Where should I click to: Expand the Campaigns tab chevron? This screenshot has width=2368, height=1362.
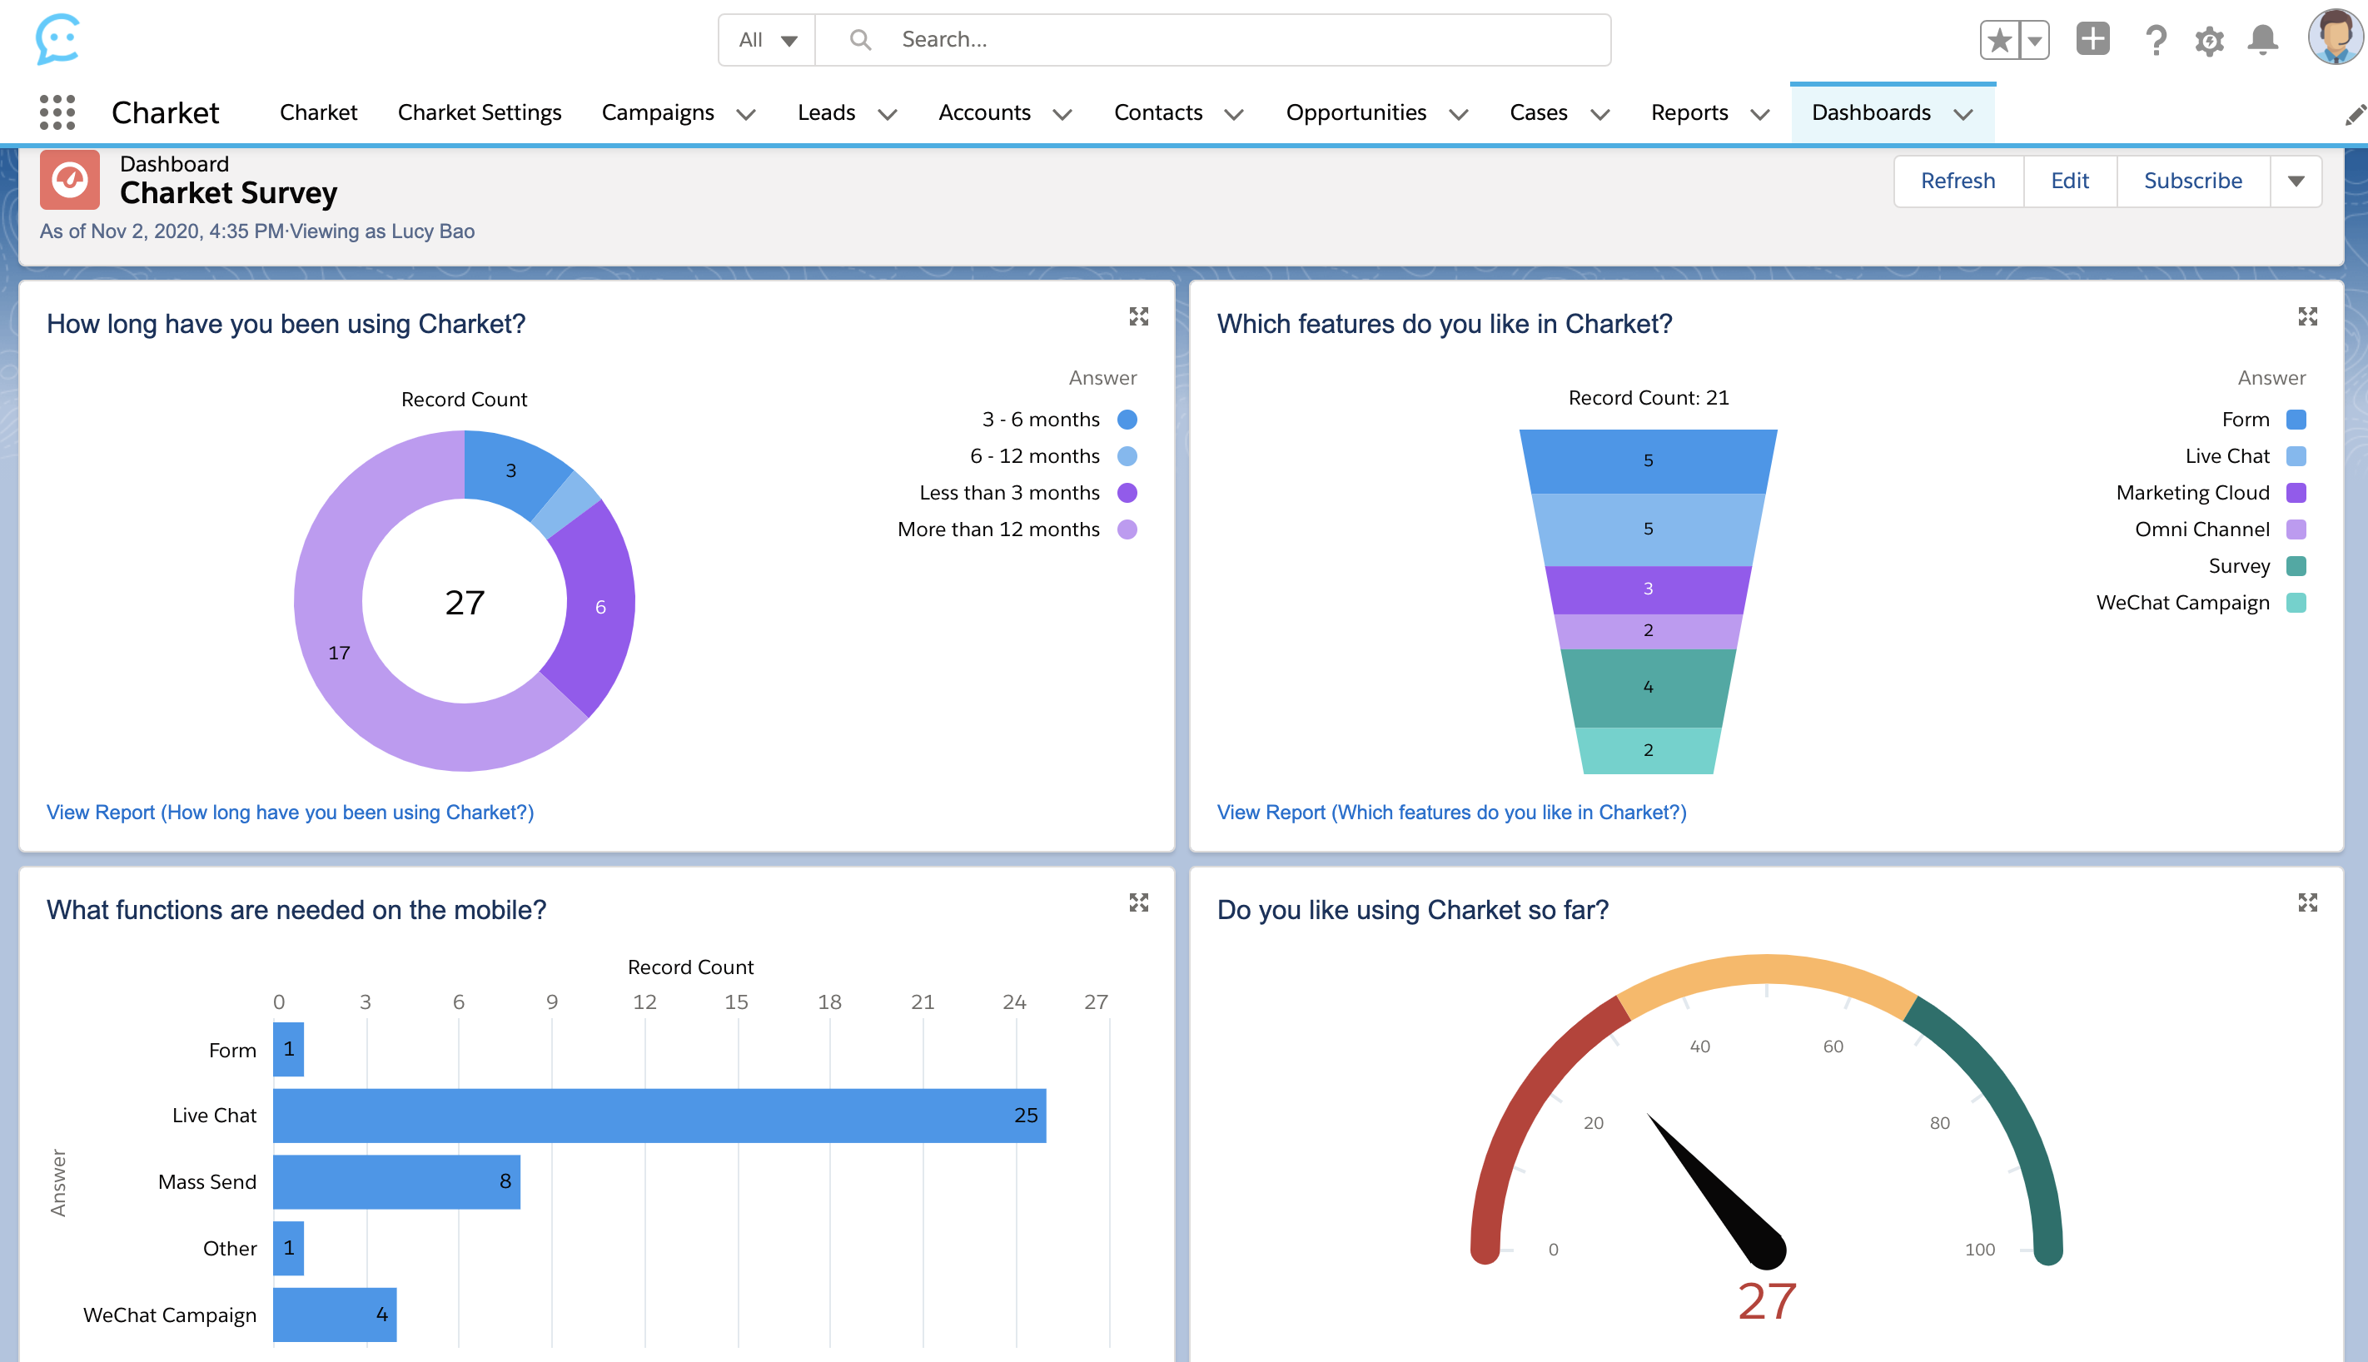tap(746, 114)
